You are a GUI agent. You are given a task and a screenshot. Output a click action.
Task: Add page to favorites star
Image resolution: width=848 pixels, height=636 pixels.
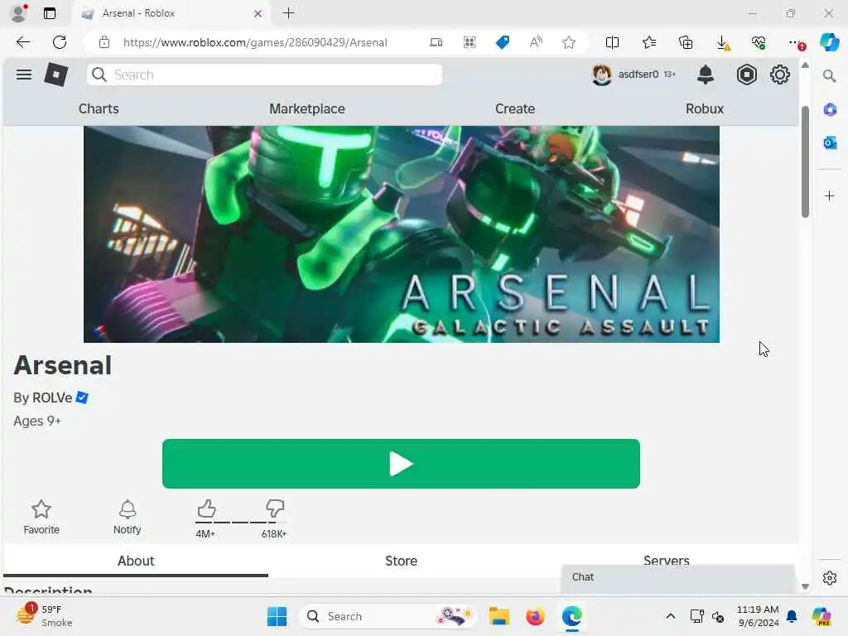568,42
